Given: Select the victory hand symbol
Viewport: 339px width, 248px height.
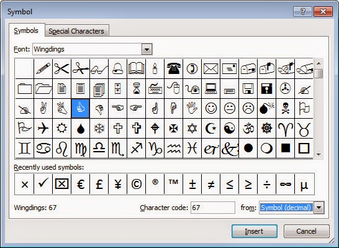Looking at the screenshot, I should [43, 108].
